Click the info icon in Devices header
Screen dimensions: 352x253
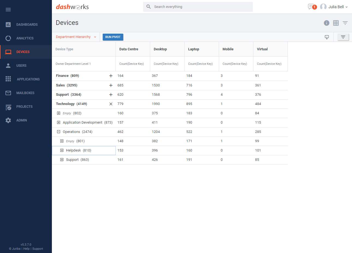pyautogui.click(x=327, y=23)
